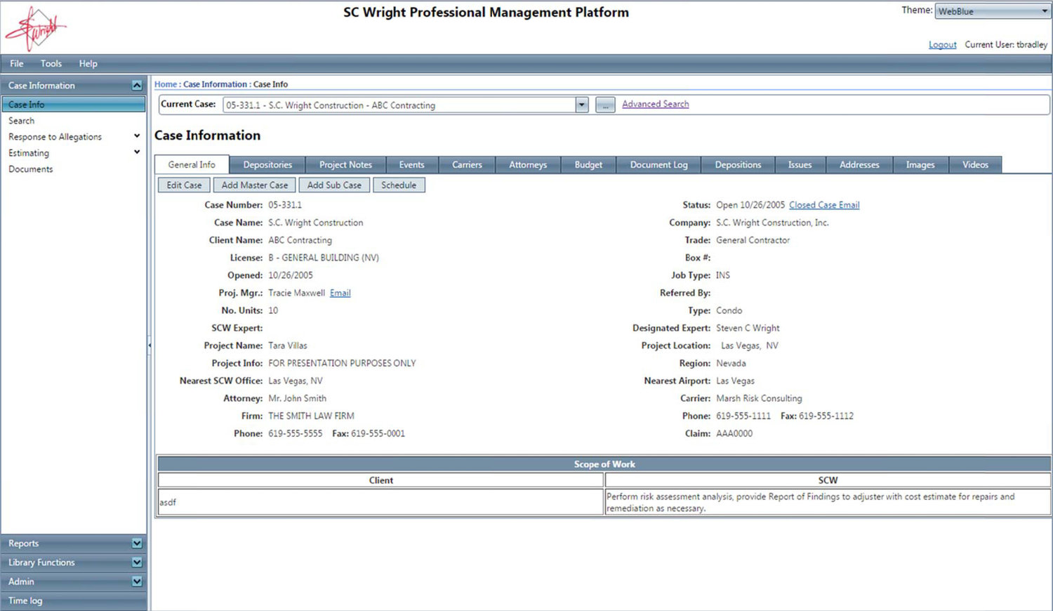Open the Time log panel
This screenshot has height=611, width=1053.
(x=74, y=600)
